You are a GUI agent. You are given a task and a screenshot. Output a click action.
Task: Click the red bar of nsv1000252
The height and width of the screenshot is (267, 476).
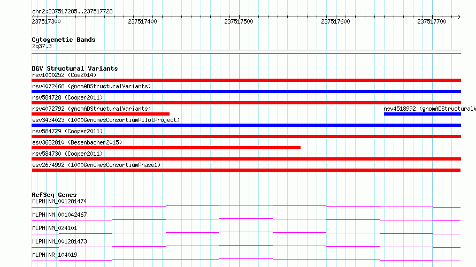[246, 80]
